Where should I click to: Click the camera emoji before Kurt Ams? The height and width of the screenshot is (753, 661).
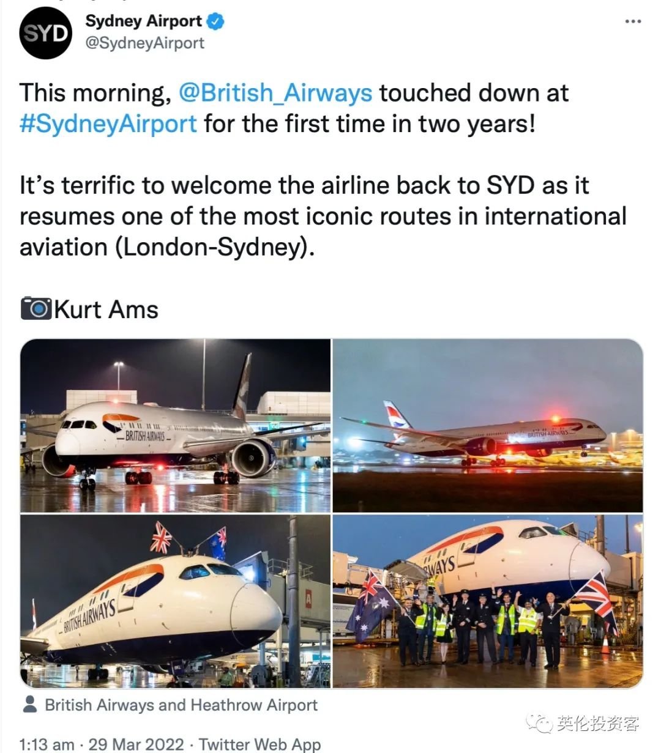tap(36, 309)
